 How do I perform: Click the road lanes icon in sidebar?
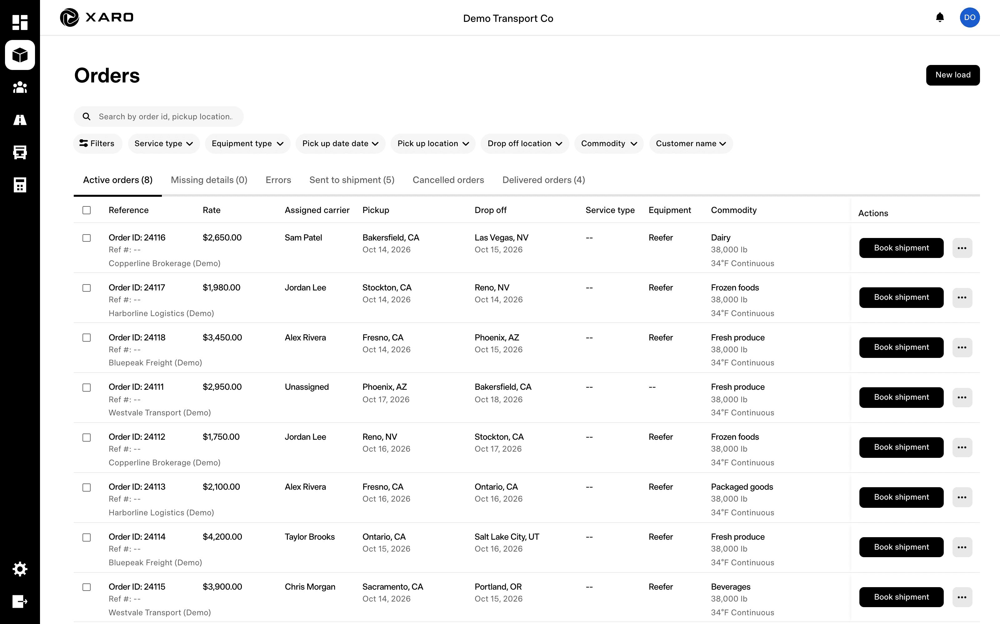(x=20, y=120)
